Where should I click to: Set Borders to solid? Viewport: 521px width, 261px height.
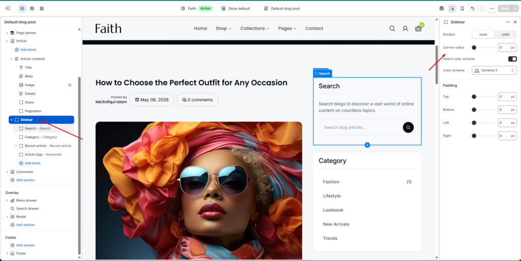click(x=505, y=35)
